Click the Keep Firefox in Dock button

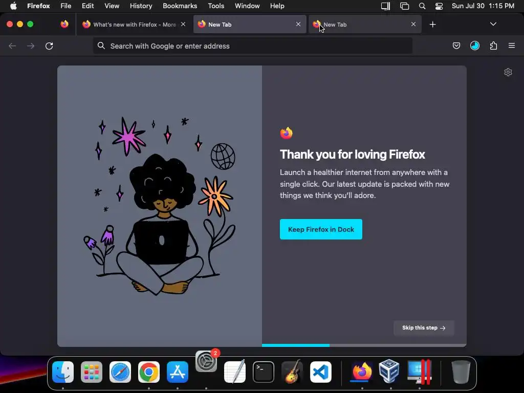321,229
